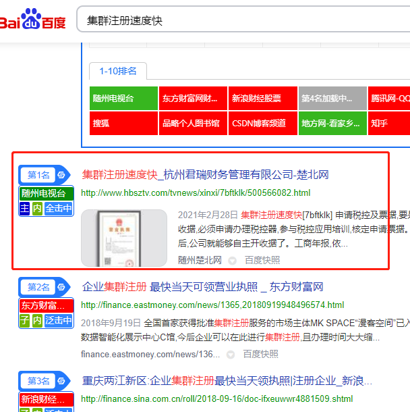Click the Baidu logo
This screenshot has width=410, height=412.
pos(32,19)
